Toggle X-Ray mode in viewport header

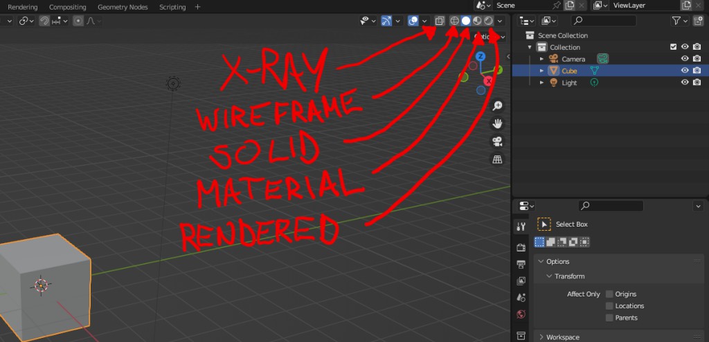440,21
